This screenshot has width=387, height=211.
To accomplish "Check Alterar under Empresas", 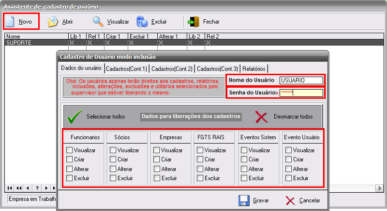I will [x=157, y=169].
